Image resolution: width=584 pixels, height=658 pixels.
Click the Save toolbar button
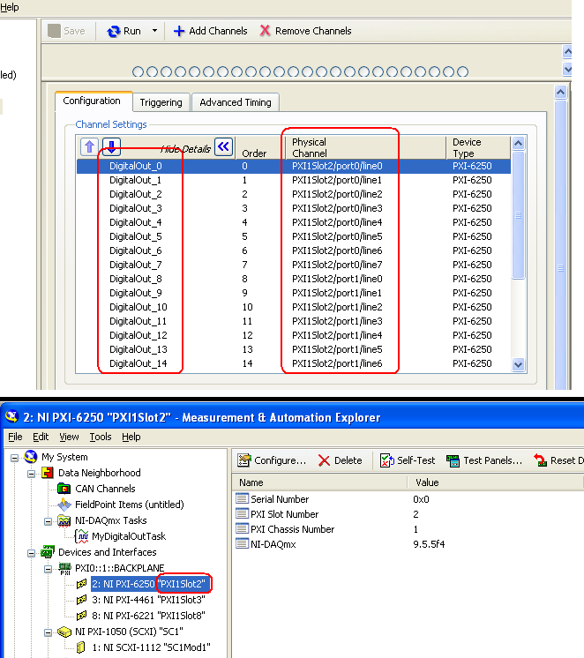click(x=67, y=31)
